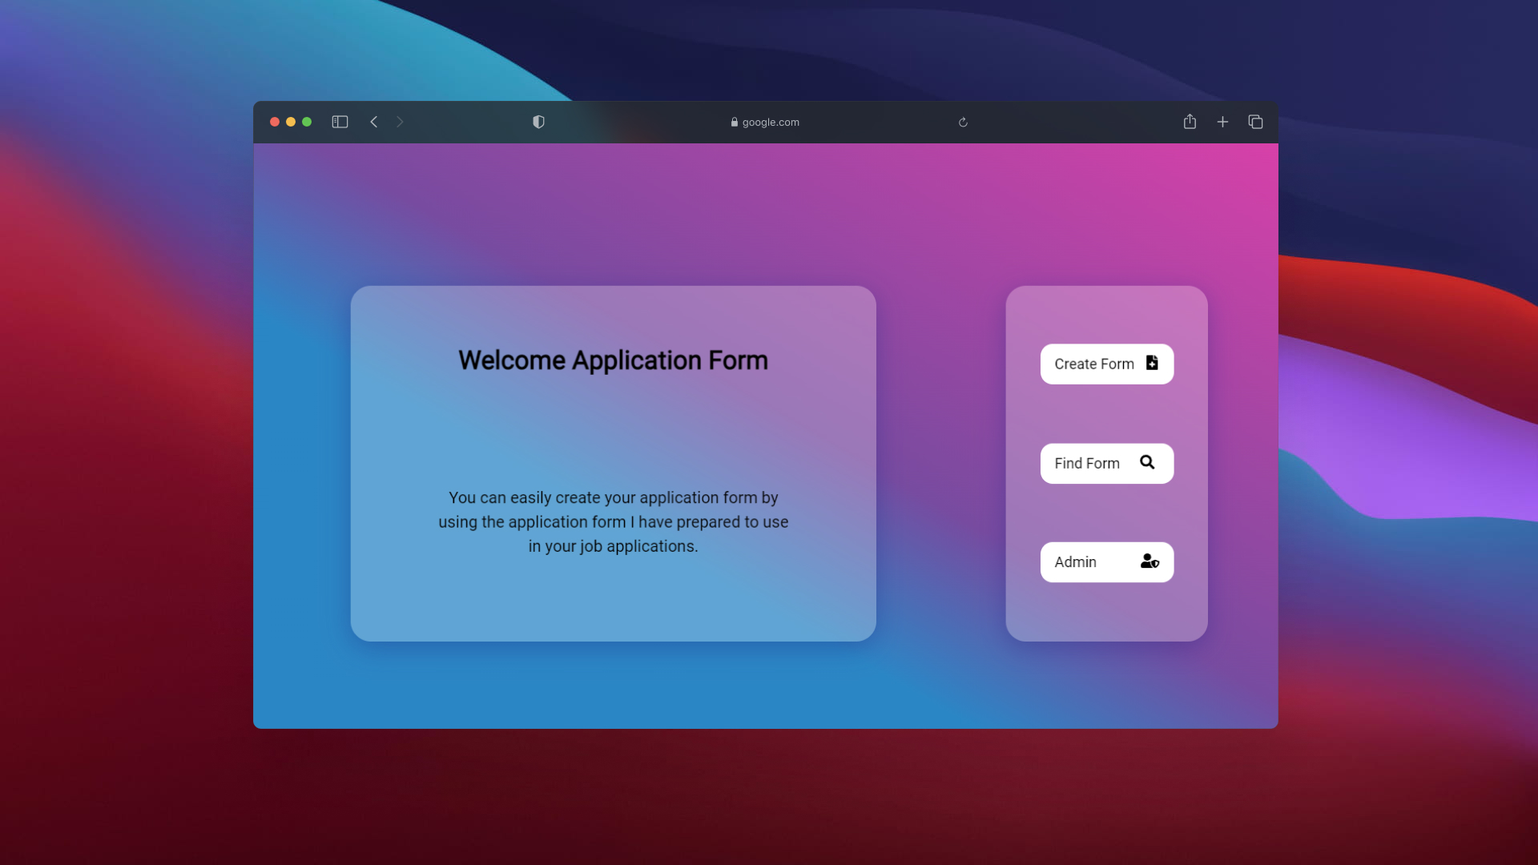Click the padlock icon next to google.com
1538x865 pixels.
(x=734, y=122)
